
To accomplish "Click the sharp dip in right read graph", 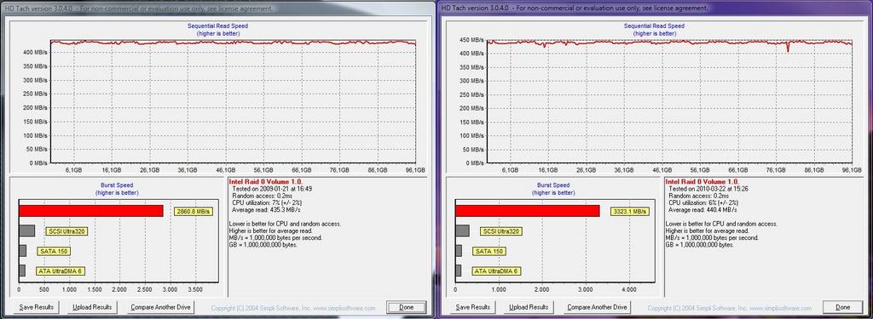I will 788,48.
